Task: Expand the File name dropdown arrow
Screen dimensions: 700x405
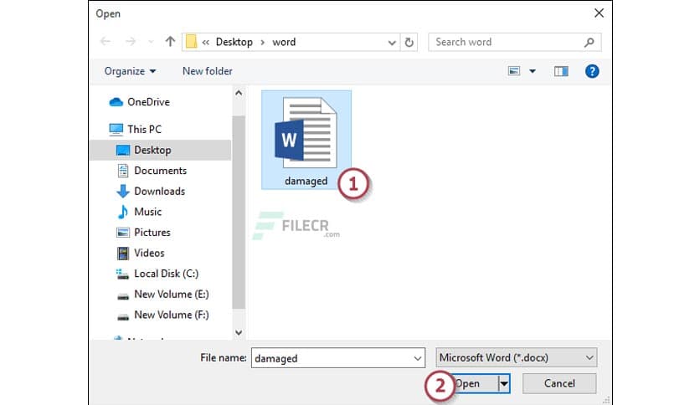Action: pyautogui.click(x=418, y=358)
